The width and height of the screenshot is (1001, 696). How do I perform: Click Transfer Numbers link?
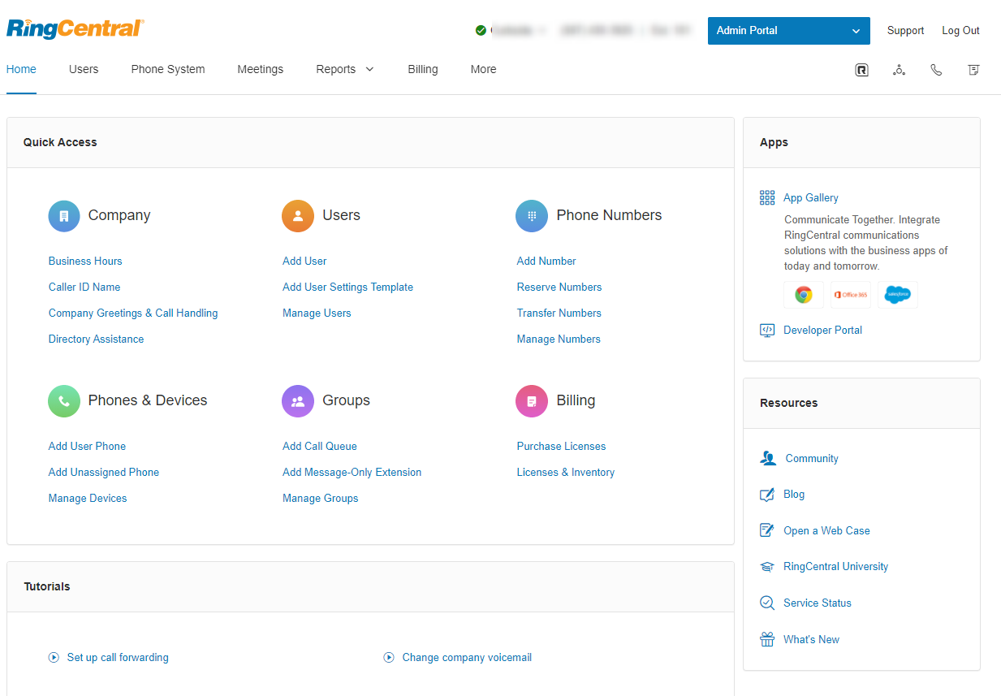point(559,313)
